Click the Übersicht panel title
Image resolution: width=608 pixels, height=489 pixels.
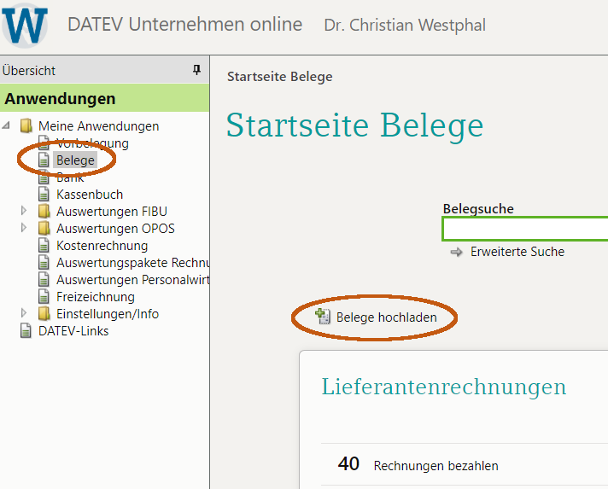(x=29, y=71)
